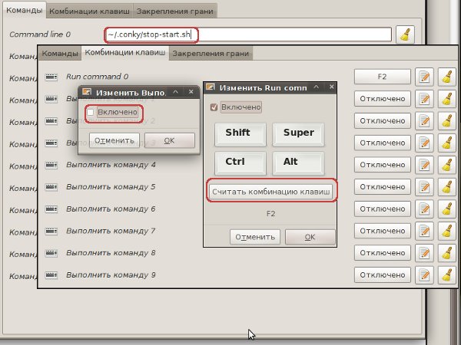Confirm OK in Изменить Выпо dialog
The height and width of the screenshot is (345, 461).
[x=170, y=140]
